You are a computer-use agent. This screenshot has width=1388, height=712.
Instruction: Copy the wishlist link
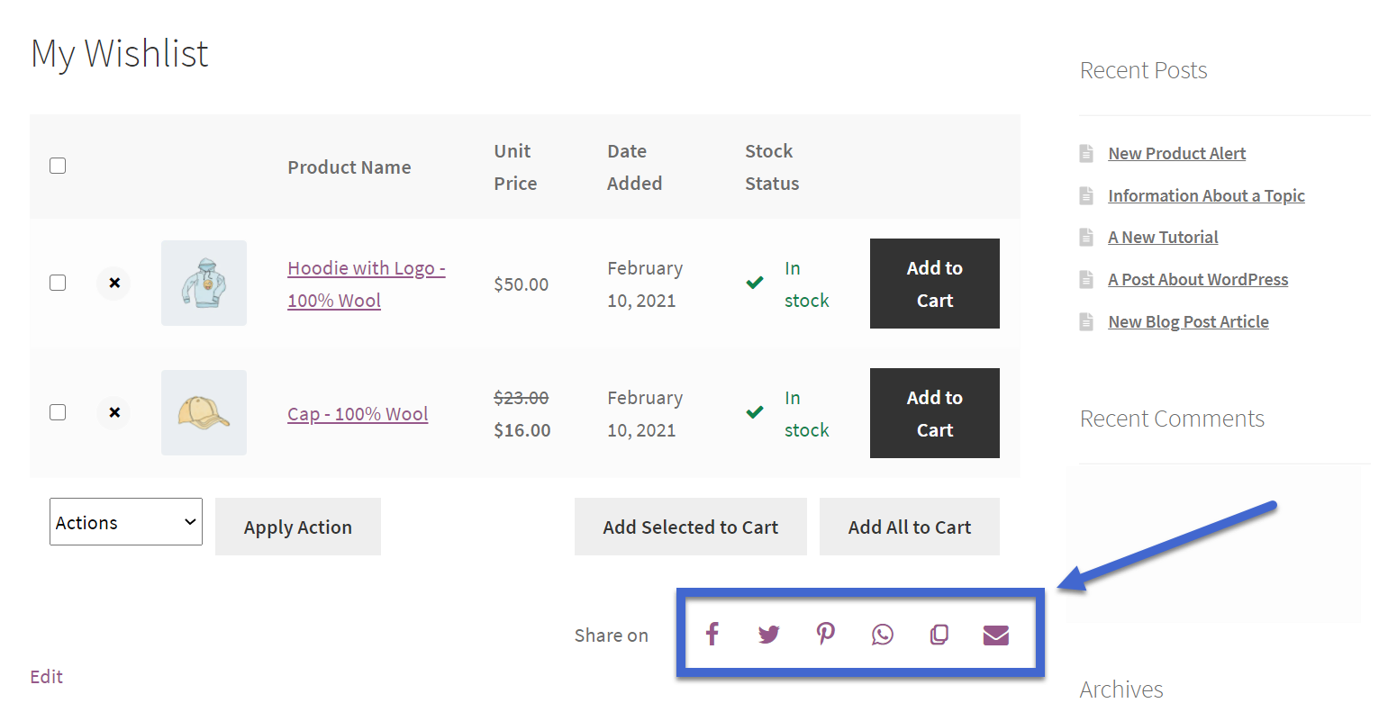(x=939, y=634)
